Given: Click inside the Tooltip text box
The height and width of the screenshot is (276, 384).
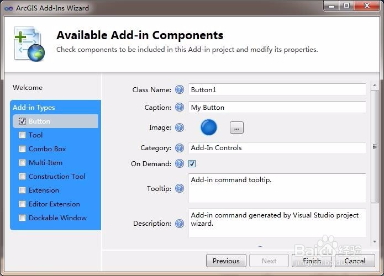Looking at the screenshot, I should pos(277,188).
